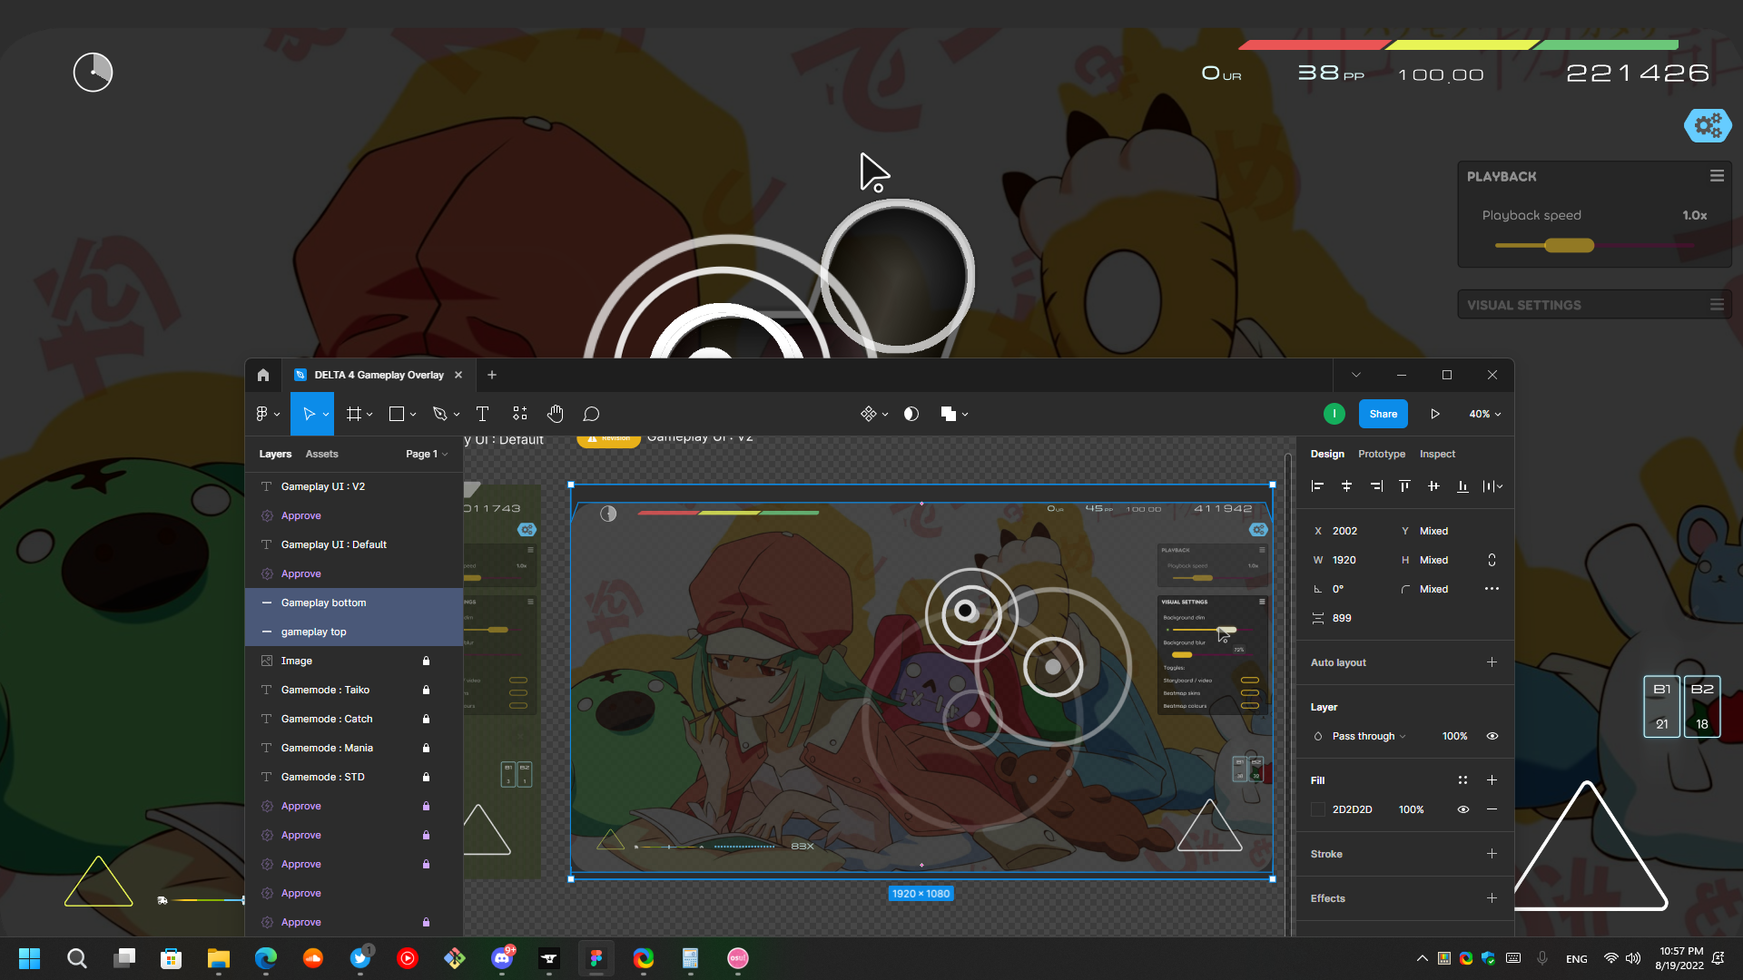Click the Present play button

pos(1435,414)
